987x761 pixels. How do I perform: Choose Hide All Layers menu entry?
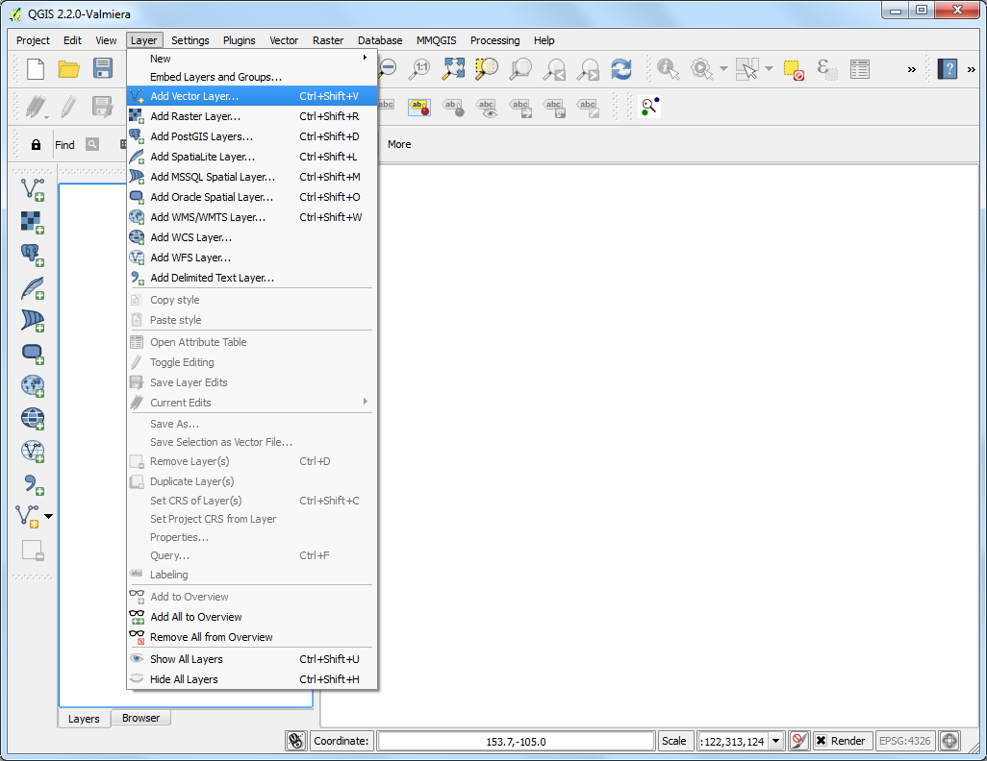coord(252,679)
